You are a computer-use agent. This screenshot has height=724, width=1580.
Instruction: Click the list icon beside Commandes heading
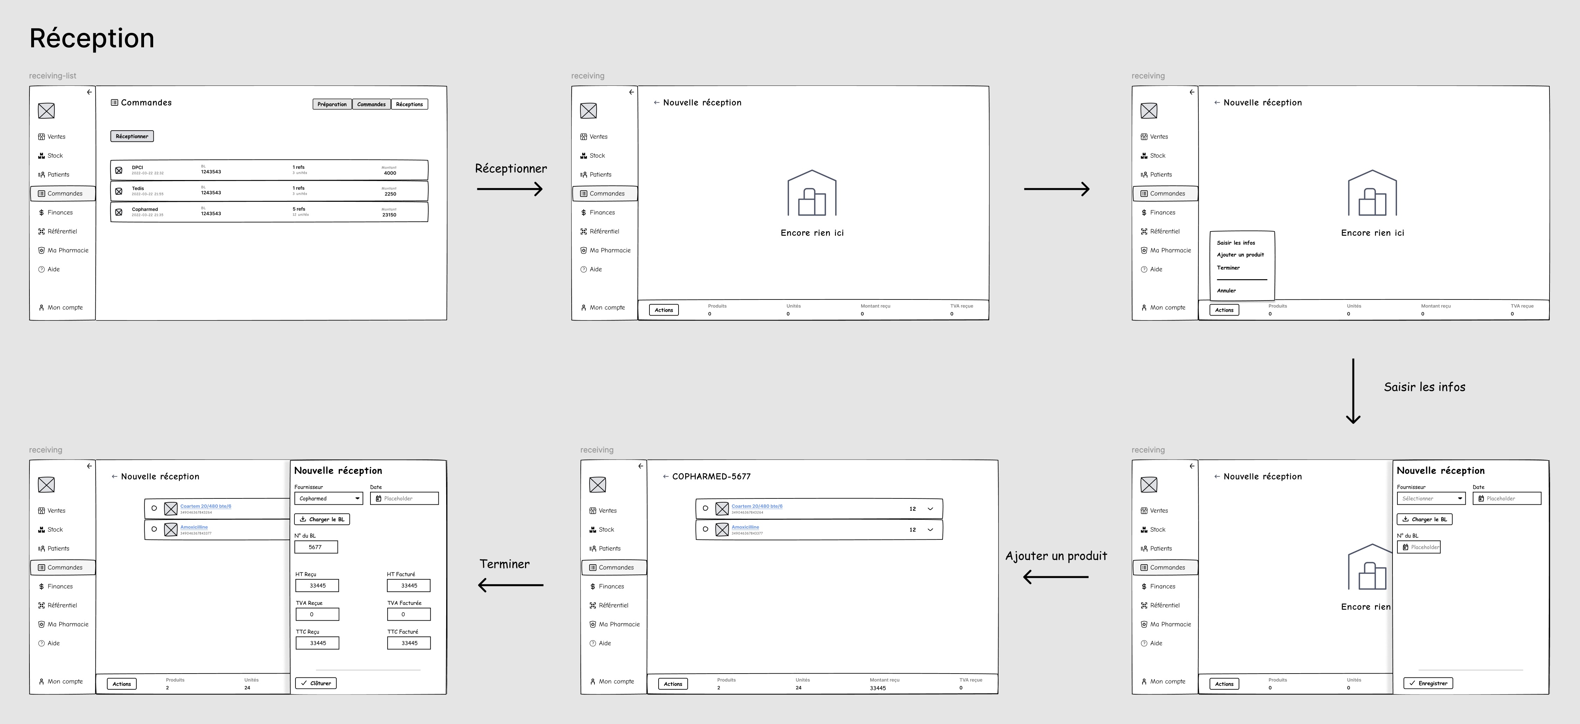pos(114,102)
